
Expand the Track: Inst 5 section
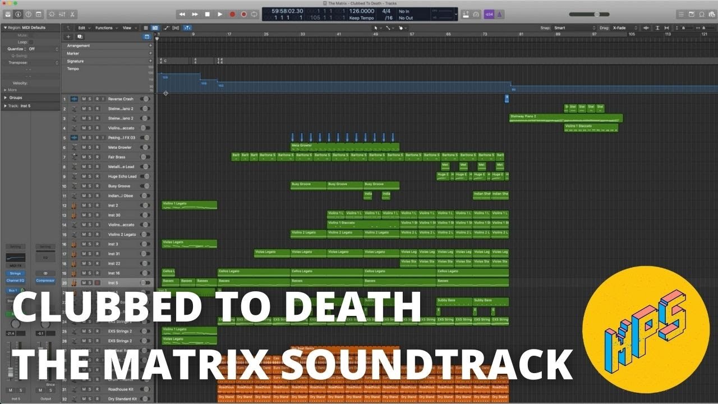click(x=6, y=105)
